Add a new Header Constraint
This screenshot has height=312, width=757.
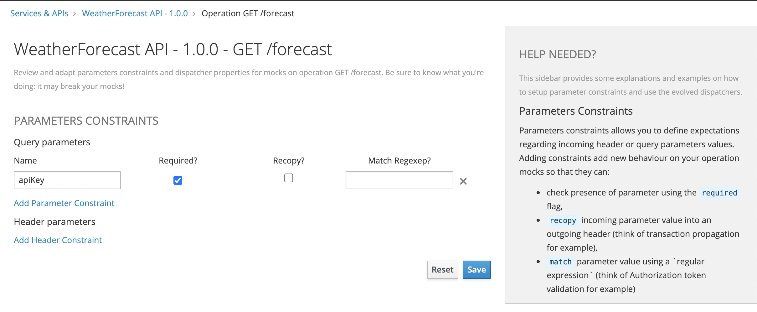click(58, 240)
